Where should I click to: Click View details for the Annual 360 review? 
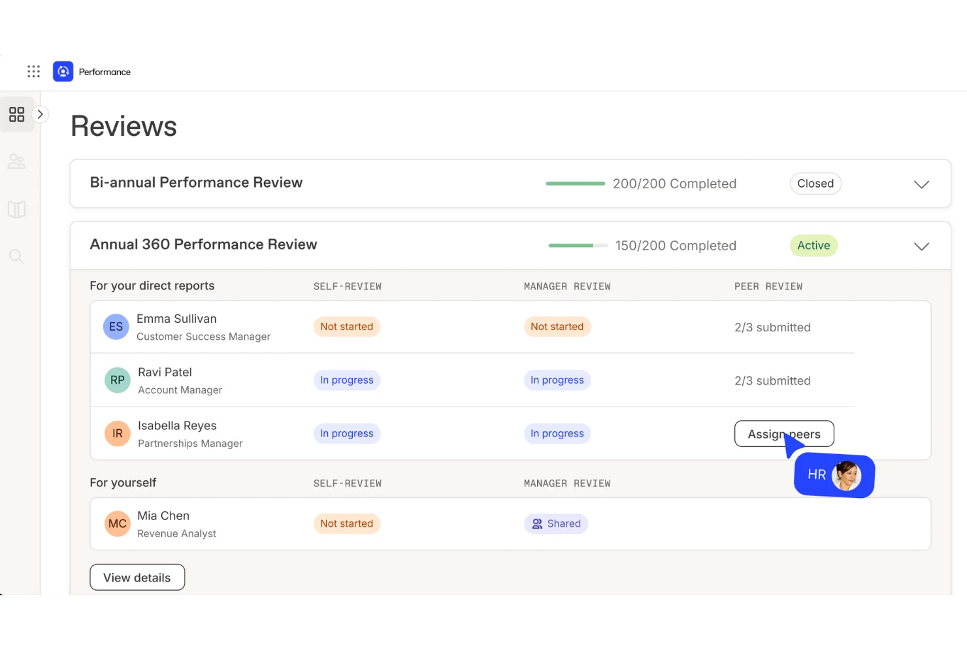[137, 577]
